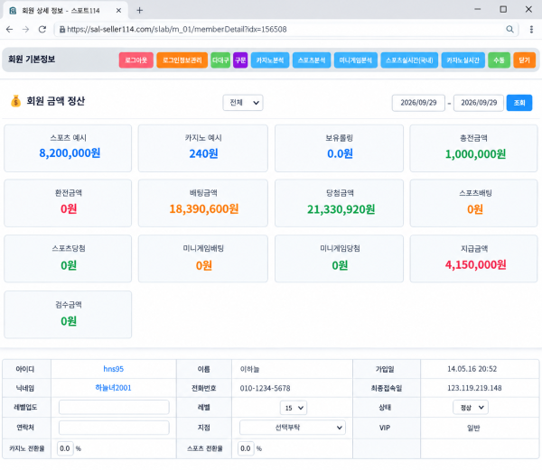Click the red 로그아웃 button
This screenshot has width=542, height=470.
coord(135,60)
